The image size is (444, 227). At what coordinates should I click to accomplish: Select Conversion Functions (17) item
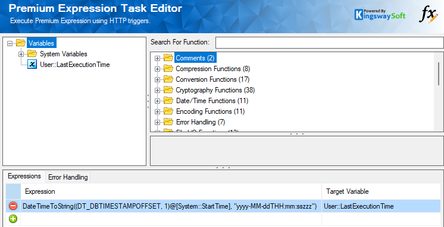(212, 79)
